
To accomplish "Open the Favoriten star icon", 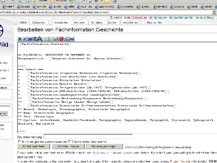I will pos(52,1).
